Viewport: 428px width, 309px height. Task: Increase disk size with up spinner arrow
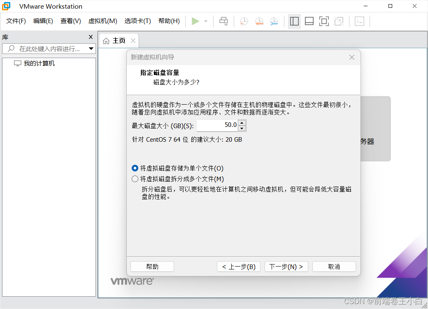pos(242,123)
